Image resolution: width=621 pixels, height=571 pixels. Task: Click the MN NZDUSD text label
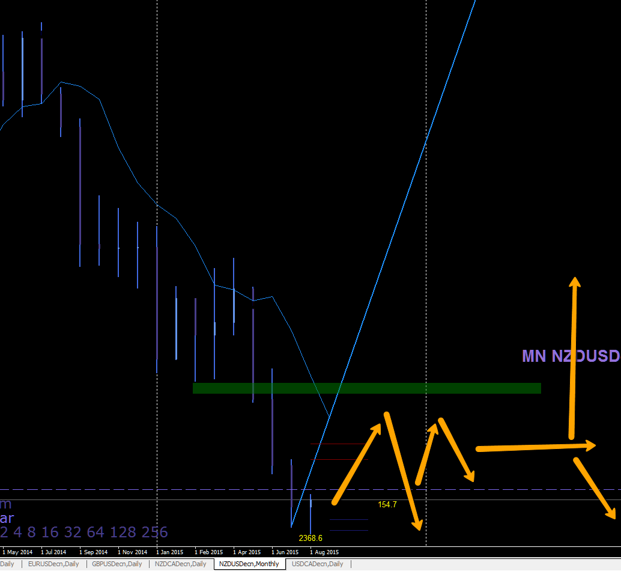pos(571,356)
